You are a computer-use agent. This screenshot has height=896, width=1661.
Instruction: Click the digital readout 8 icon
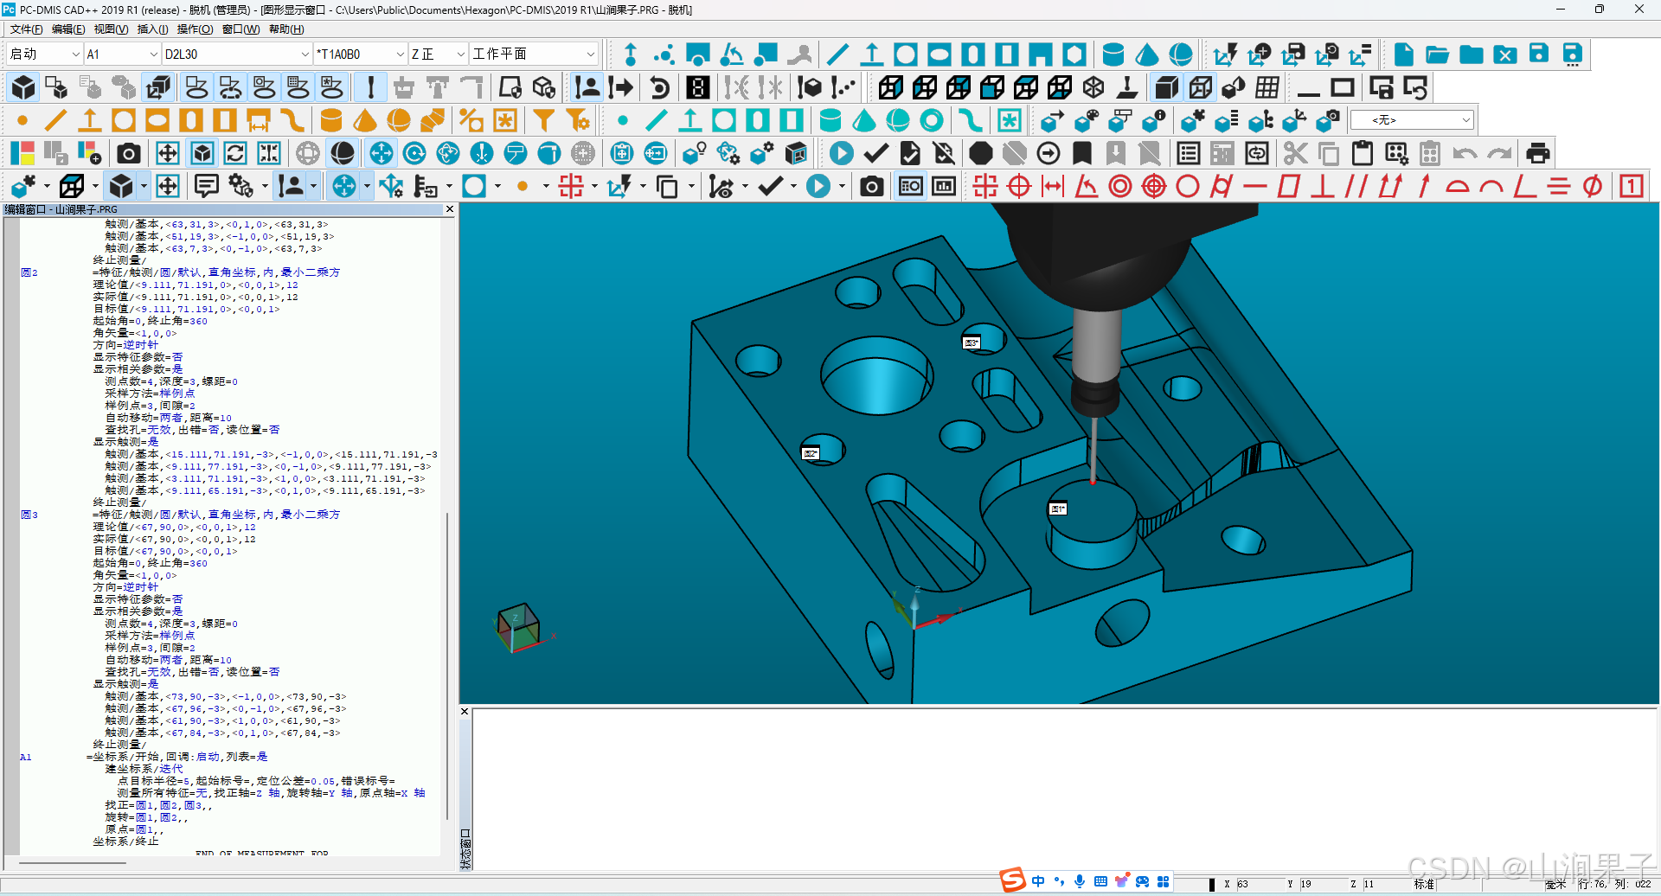698,87
